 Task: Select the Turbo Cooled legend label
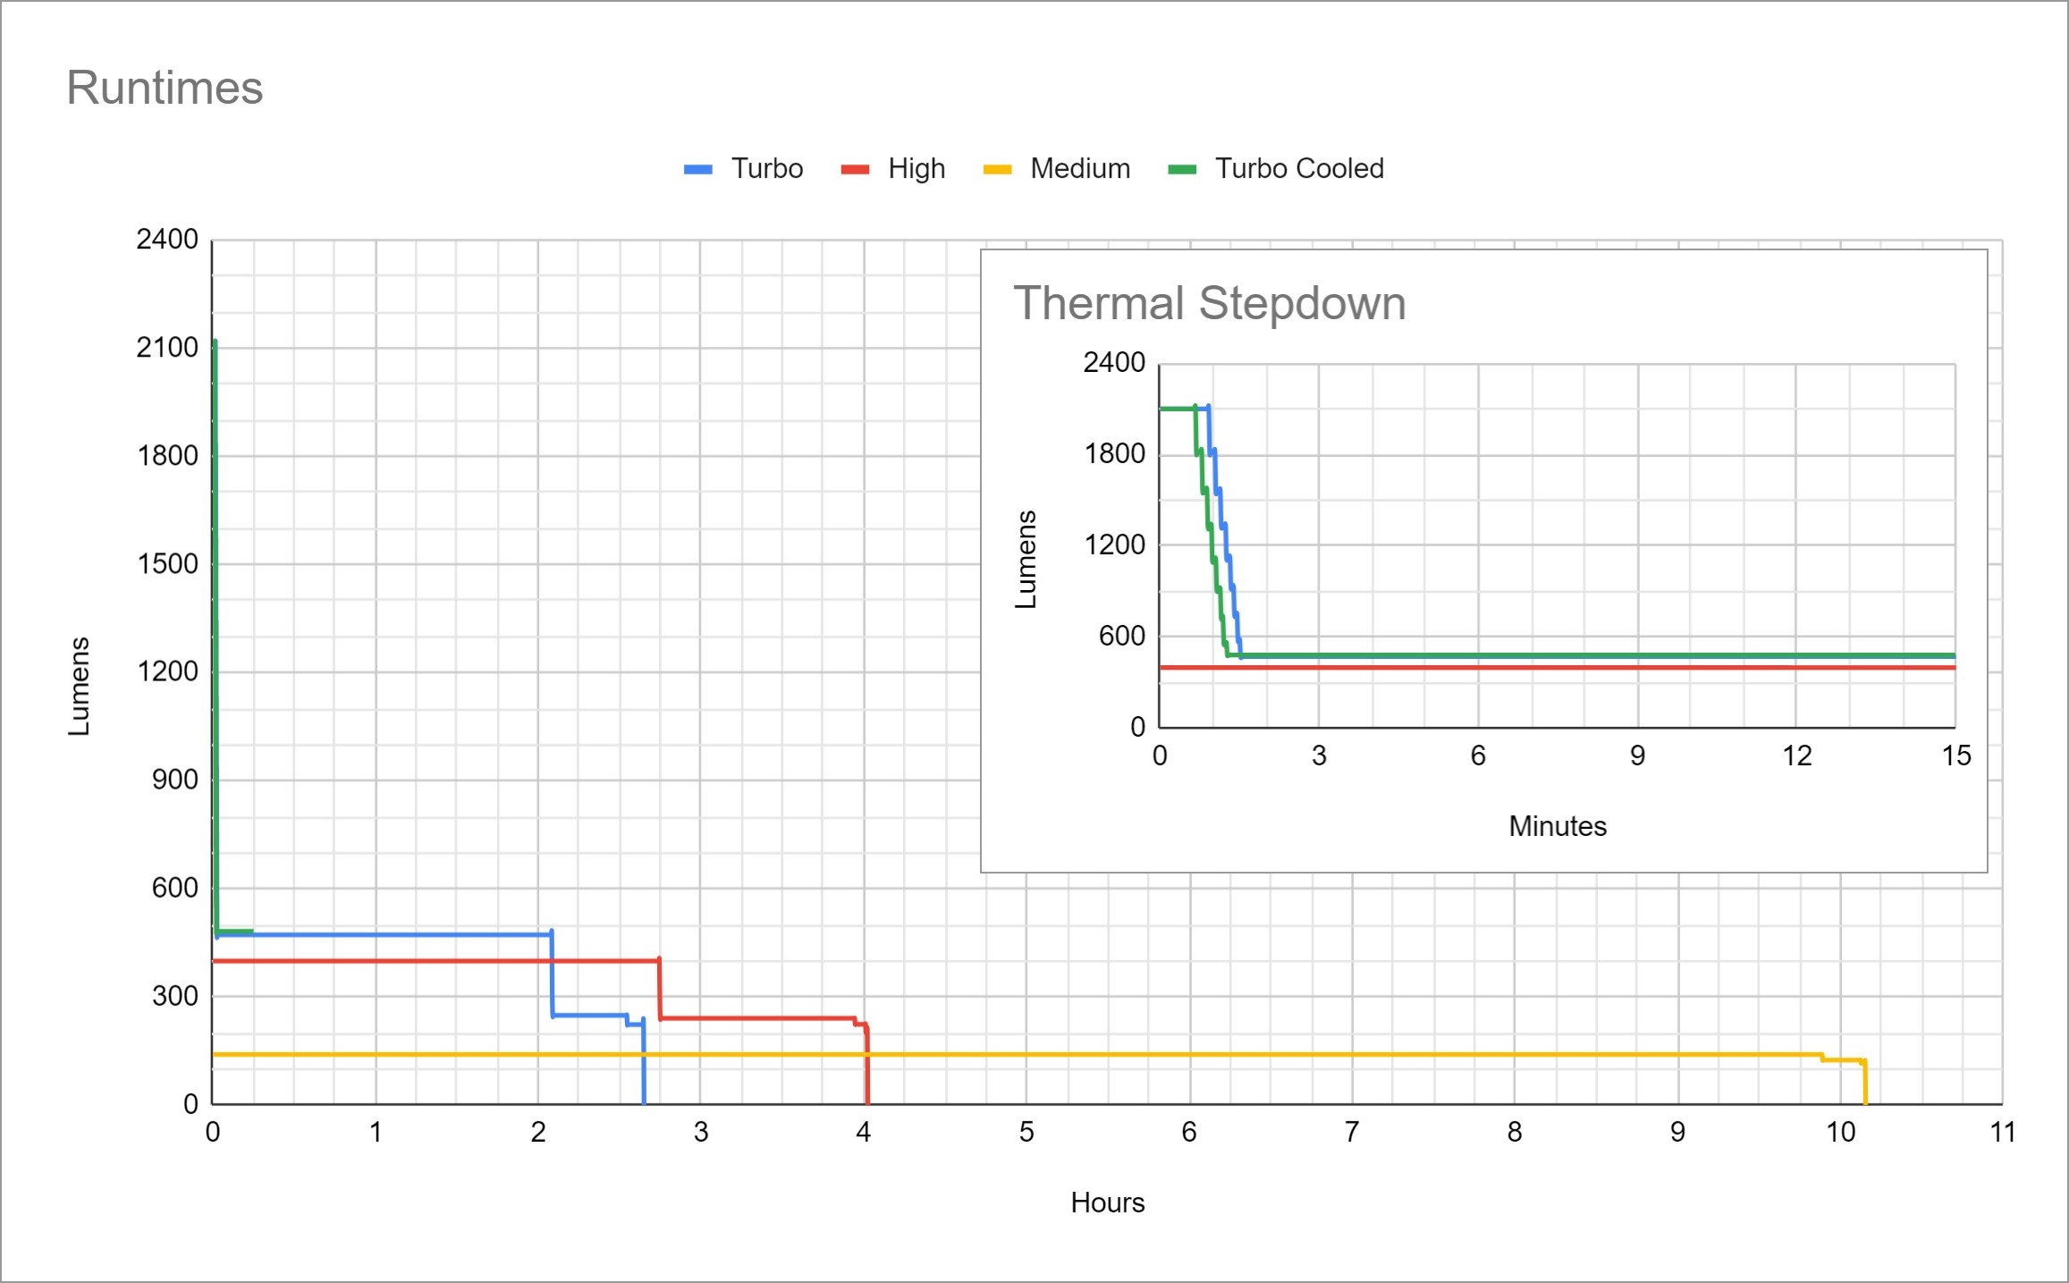[x=1298, y=168]
